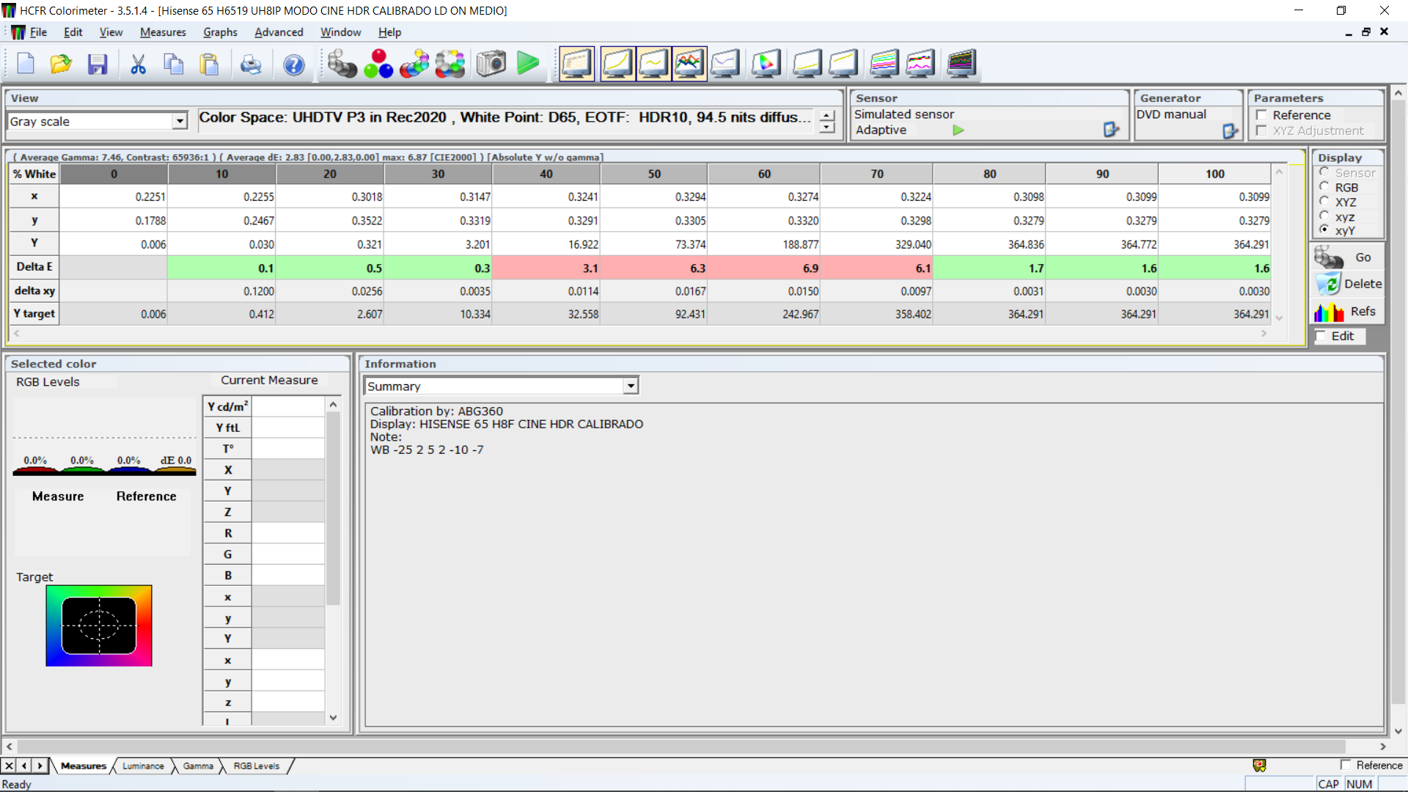The height and width of the screenshot is (792, 1408).
Task: Click the Save floppy disk icon
Action: coord(98,64)
